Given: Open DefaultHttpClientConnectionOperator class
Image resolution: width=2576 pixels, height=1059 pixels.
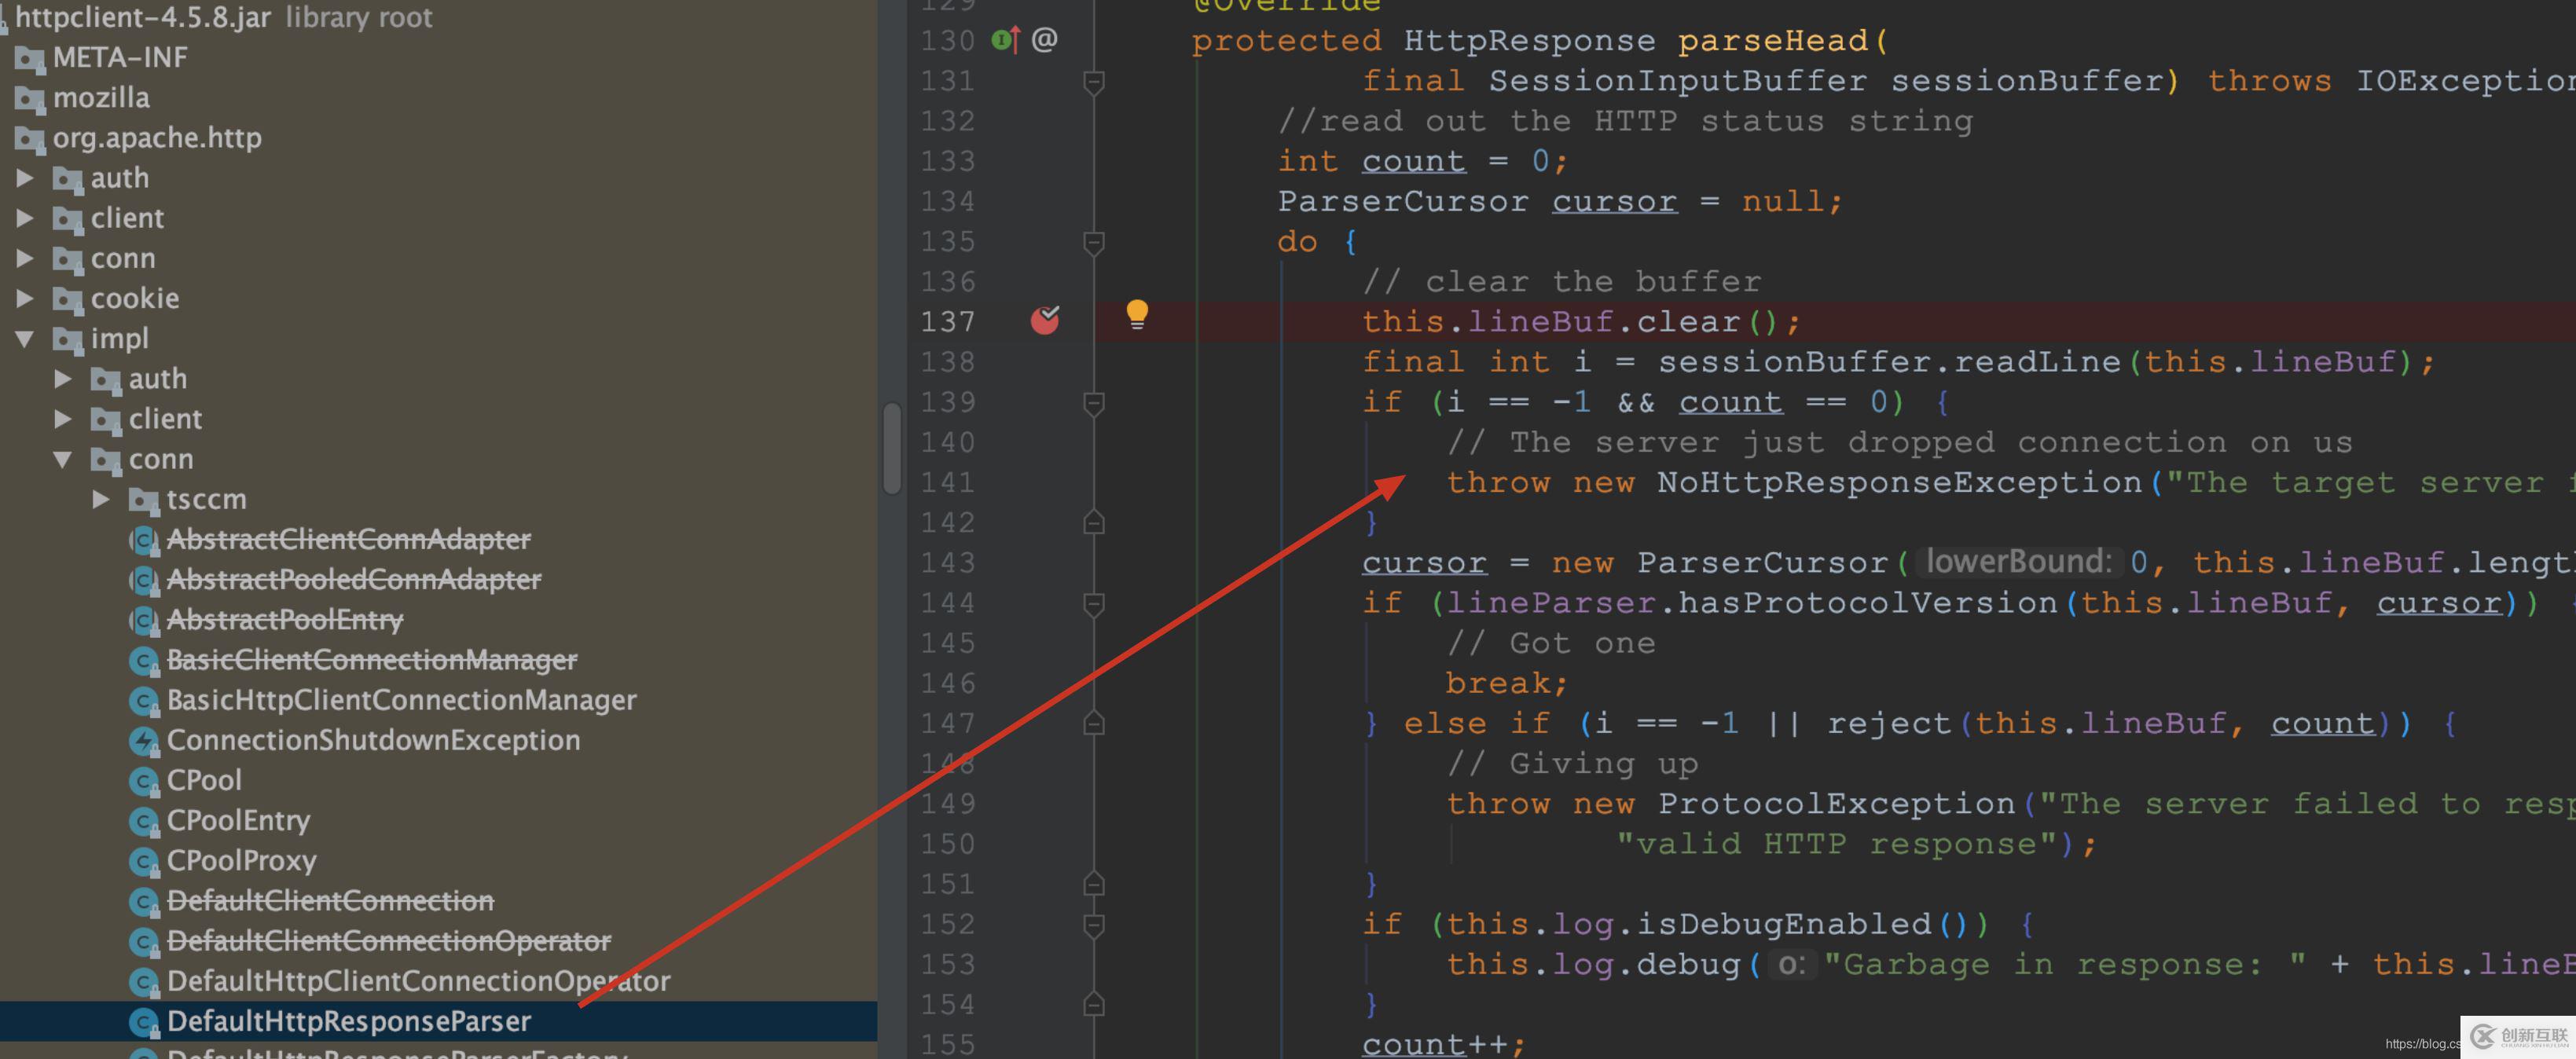Looking at the screenshot, I should click(417, 981).
